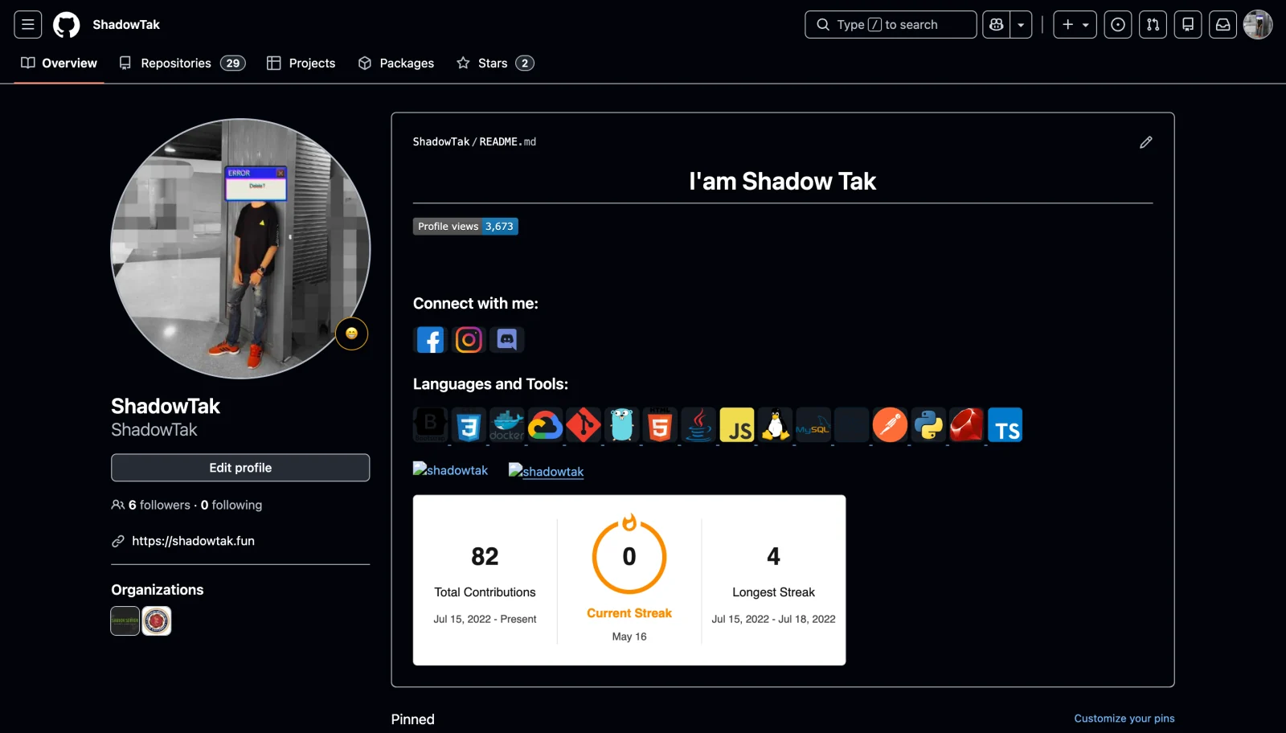Open the ShadowTak repo link in README path
This screenshot has height=733, width=1286.
pyautogui.click(x=441, y=141)
